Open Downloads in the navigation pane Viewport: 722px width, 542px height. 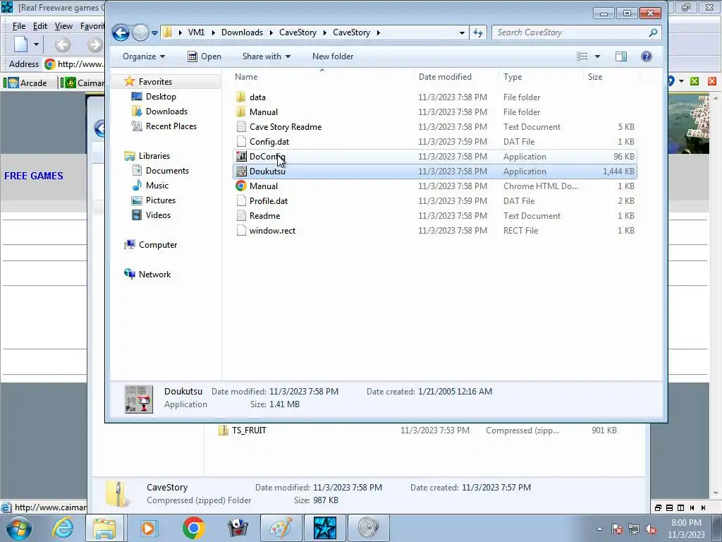(166, 111)
